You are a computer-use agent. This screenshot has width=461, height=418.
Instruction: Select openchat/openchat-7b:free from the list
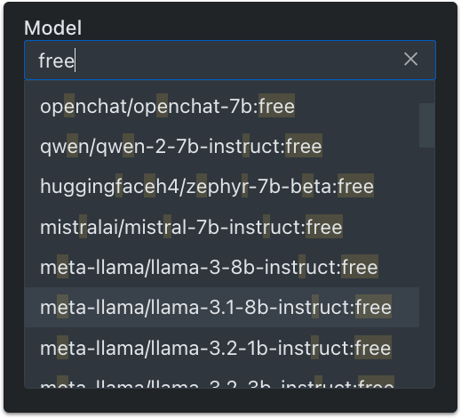(x=222, y=106)
